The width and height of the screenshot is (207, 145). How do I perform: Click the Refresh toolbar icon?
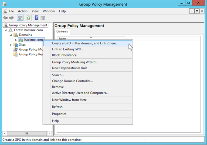tap(28, 18)
